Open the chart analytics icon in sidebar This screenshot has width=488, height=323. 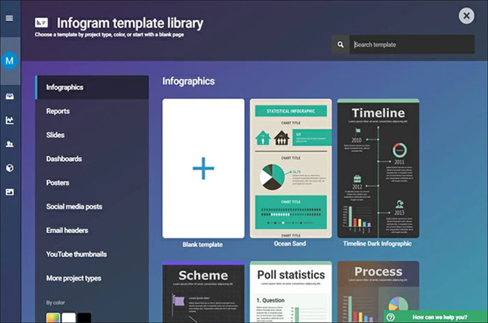coord(10,120)
